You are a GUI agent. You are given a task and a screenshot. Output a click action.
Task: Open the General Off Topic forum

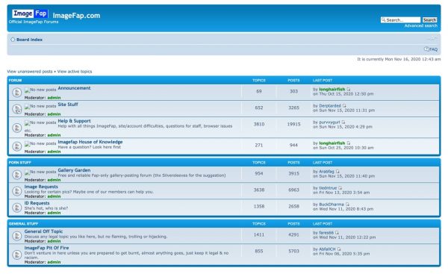43,231
